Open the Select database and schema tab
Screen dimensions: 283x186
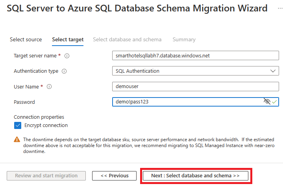(x=127, y=39)
